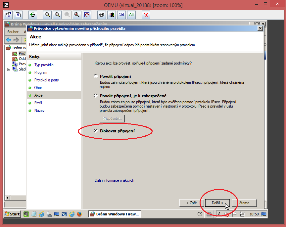Screen dimensions: 286x227
Task: Click the disabled 'Přizpůsobit...' button
Action: click(112, 118)
